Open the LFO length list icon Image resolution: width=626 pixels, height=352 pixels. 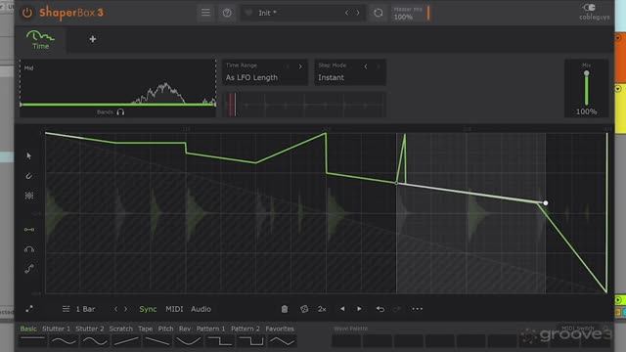click(x=66, y=309)
